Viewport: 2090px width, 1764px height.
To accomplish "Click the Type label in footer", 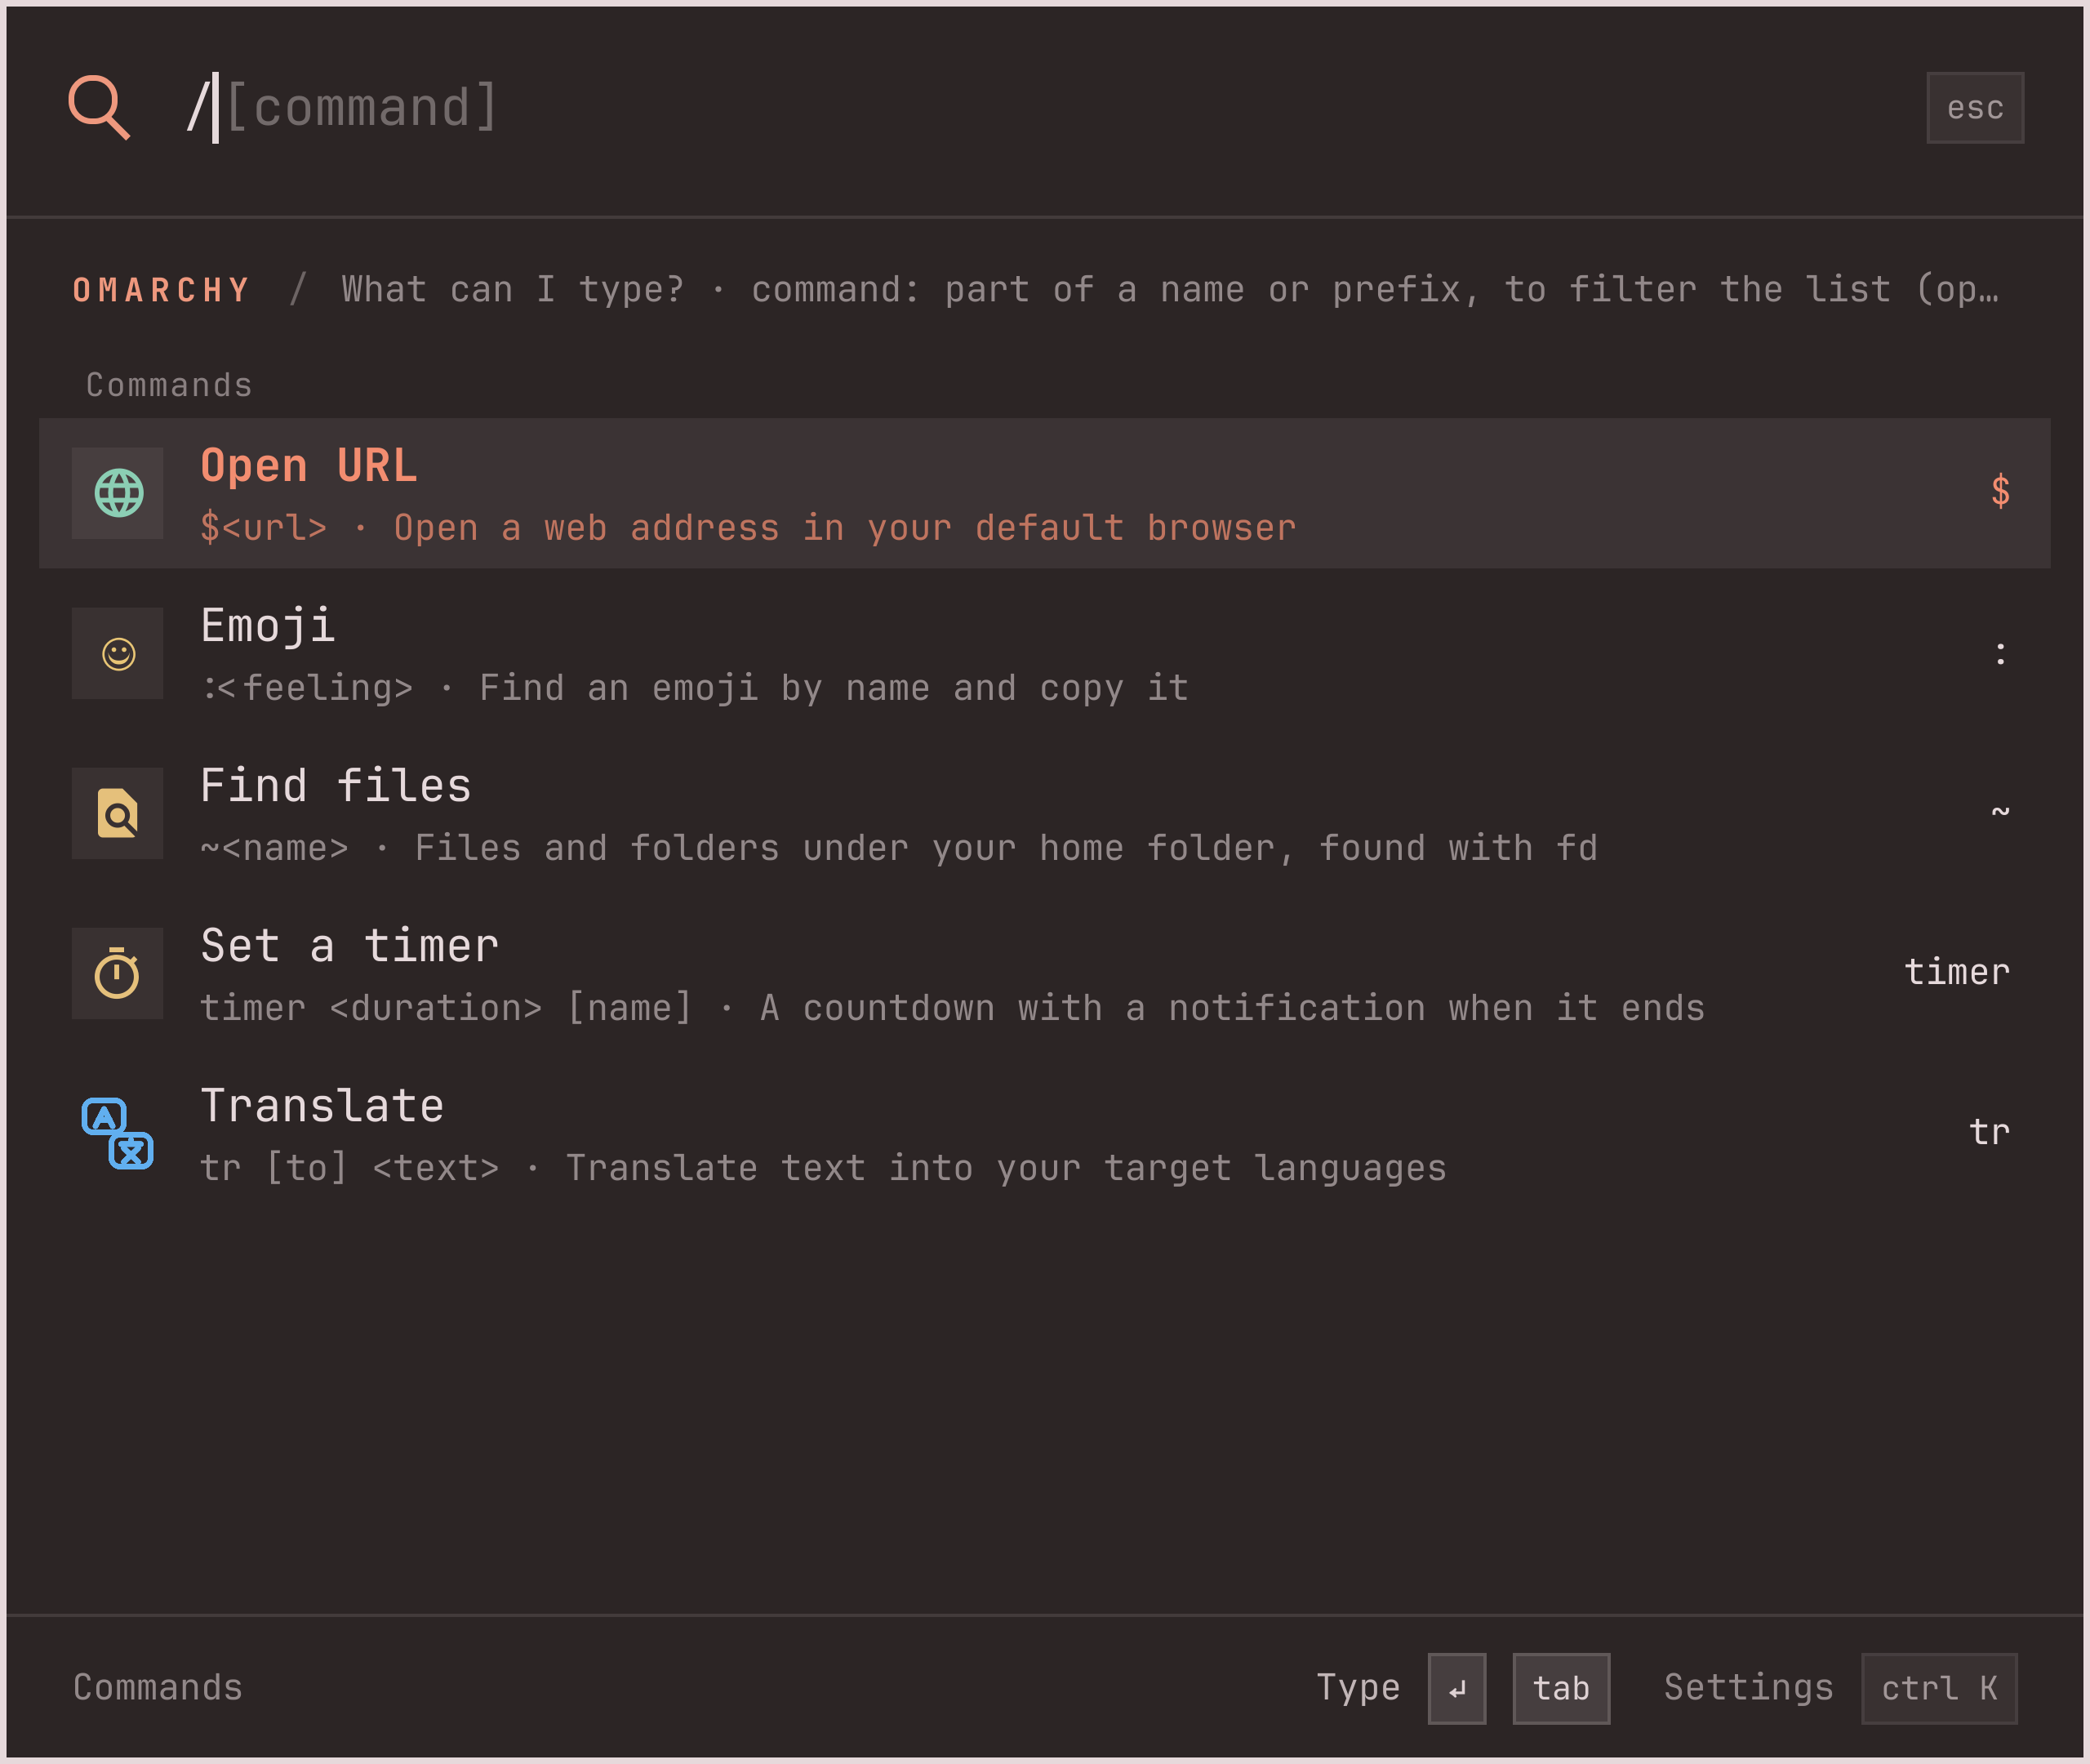I will click(1358, 1688).
